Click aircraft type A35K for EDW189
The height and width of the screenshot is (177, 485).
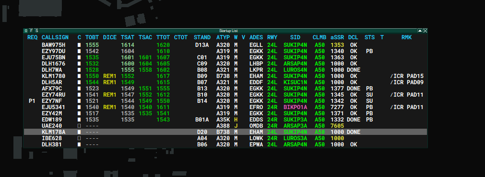point(223,120)
